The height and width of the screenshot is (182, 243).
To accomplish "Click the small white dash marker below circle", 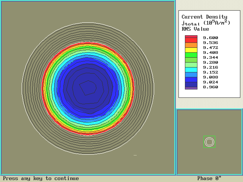I will [135, 155].
